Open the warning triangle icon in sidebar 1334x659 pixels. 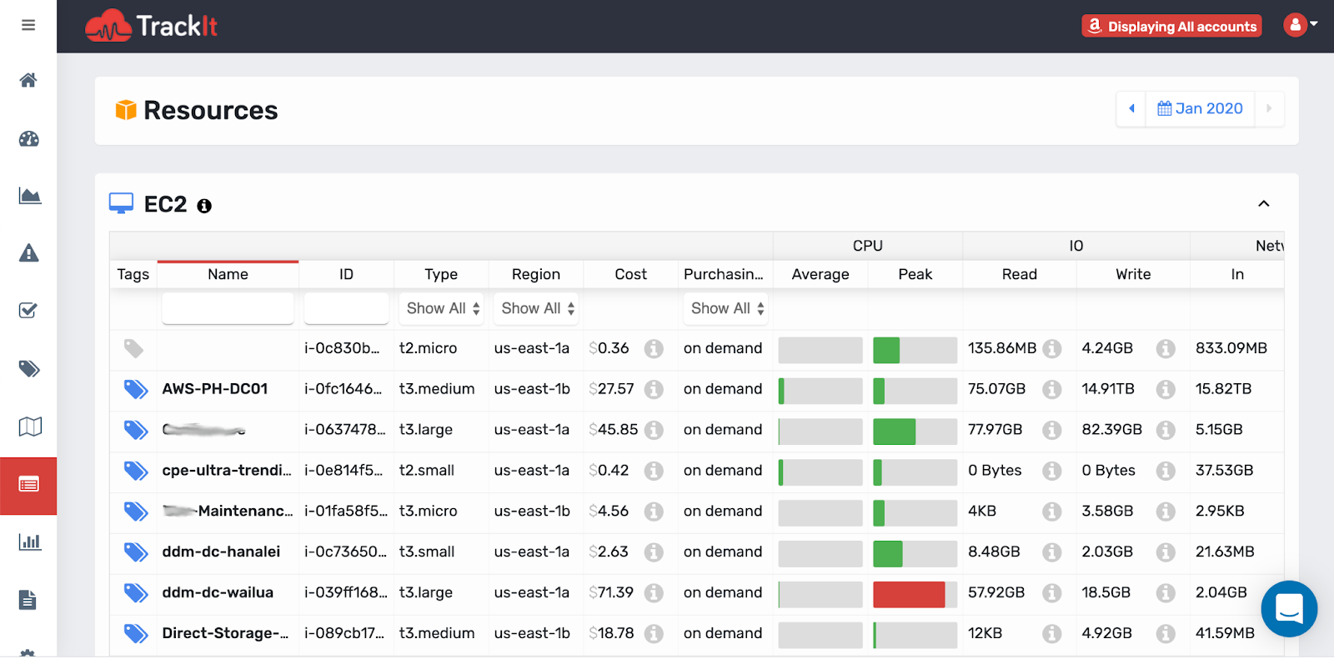click(28, 253)
